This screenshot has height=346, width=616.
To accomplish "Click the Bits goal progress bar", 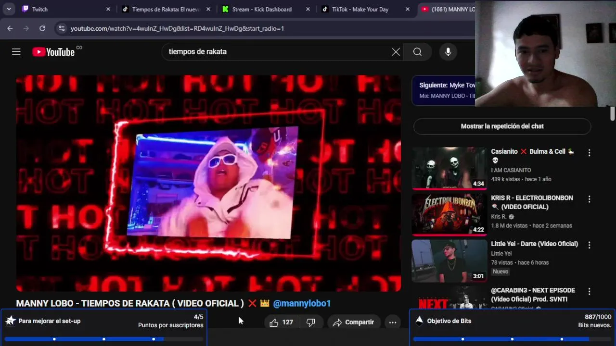I will pyautogui.click(x=512, y=339).
